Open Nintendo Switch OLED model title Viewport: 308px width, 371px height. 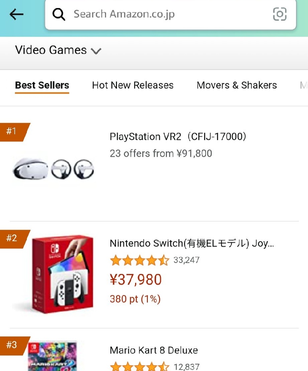(191, 243)
